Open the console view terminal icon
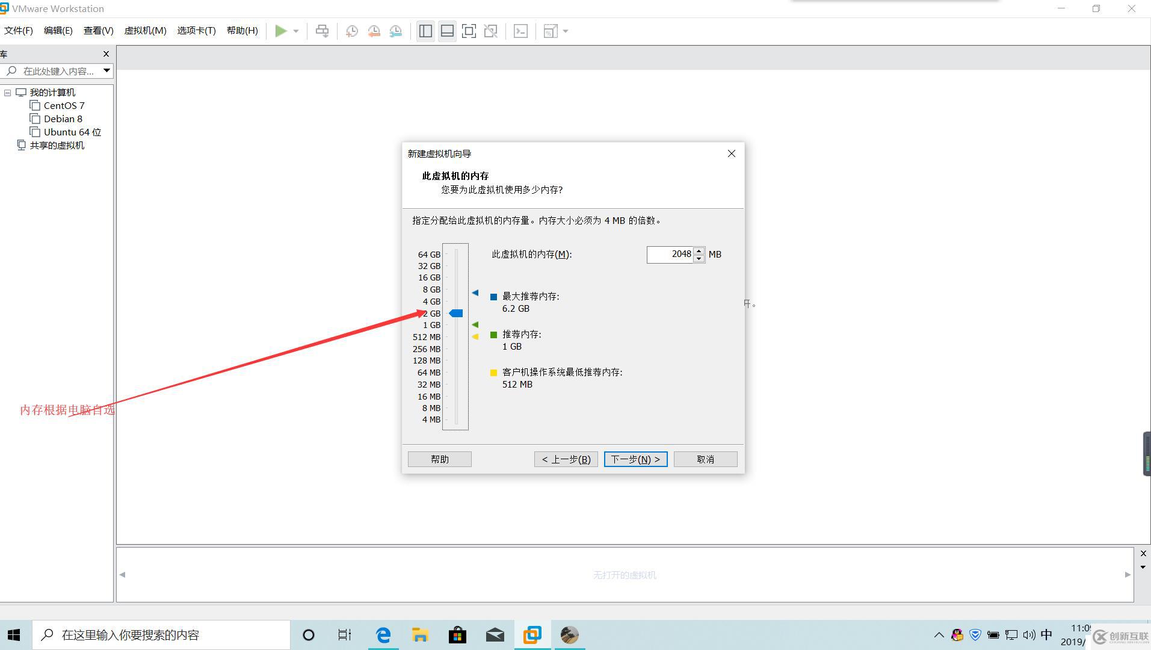 click(x=520, y=31)
